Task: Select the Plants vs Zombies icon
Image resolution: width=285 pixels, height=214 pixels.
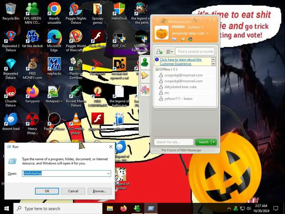Action: (x=76, y=69)
